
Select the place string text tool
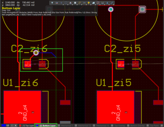[x=107, y=3]
